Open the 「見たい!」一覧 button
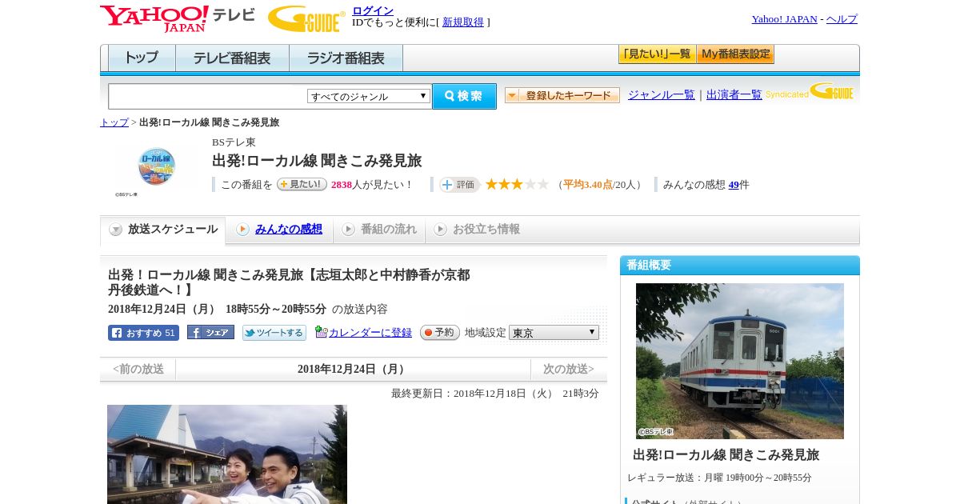Image resolution: width=960 pixels, height=504 pixels. [657, 54]
